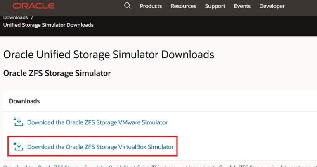This screenshot has height=167, width=317.
Task: Download the Oracle ZFS Storage VirtualBox Simulator
Action: click(100, 147)
